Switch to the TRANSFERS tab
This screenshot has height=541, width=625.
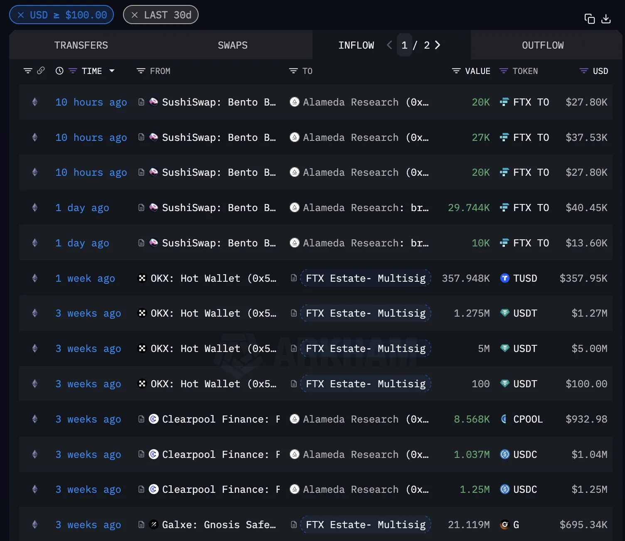point(81,45)
